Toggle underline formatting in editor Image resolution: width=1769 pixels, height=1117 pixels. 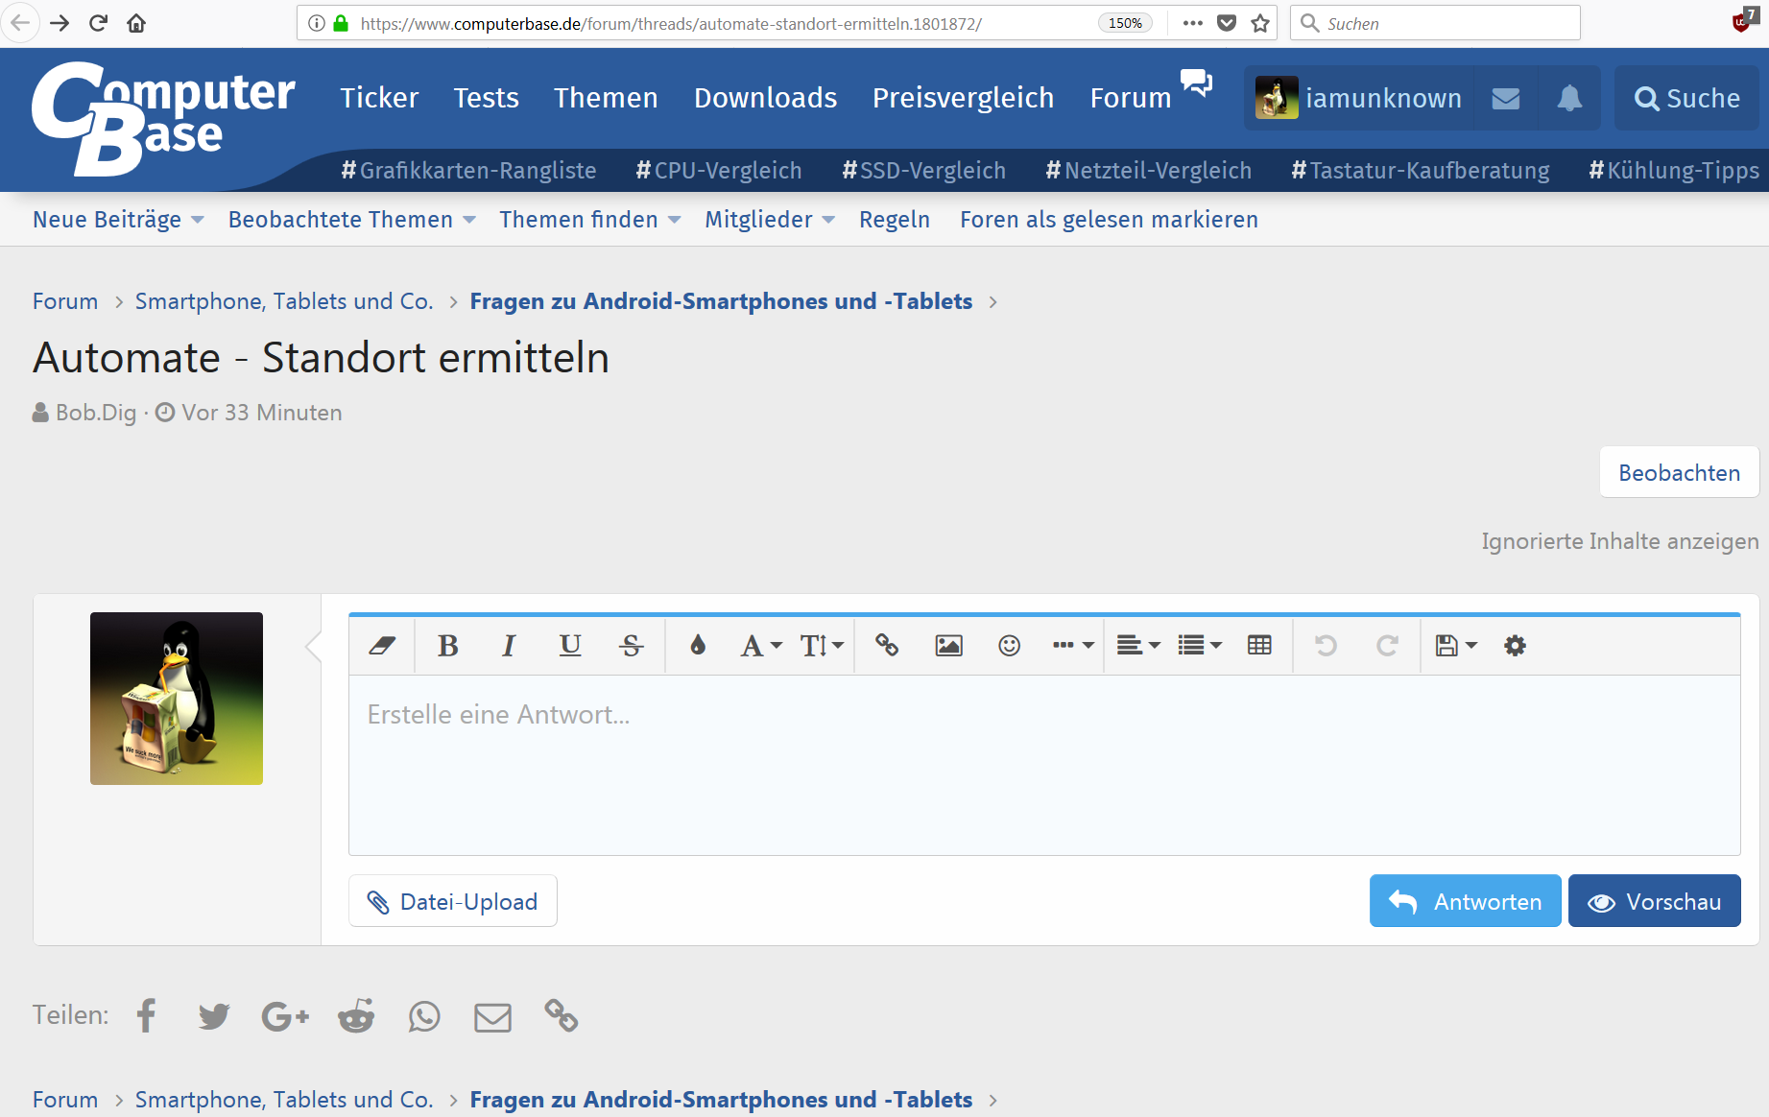pos(570,646)
